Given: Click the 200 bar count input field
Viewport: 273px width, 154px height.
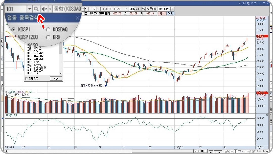Looking at the screenshot, I should pos(131,9).
